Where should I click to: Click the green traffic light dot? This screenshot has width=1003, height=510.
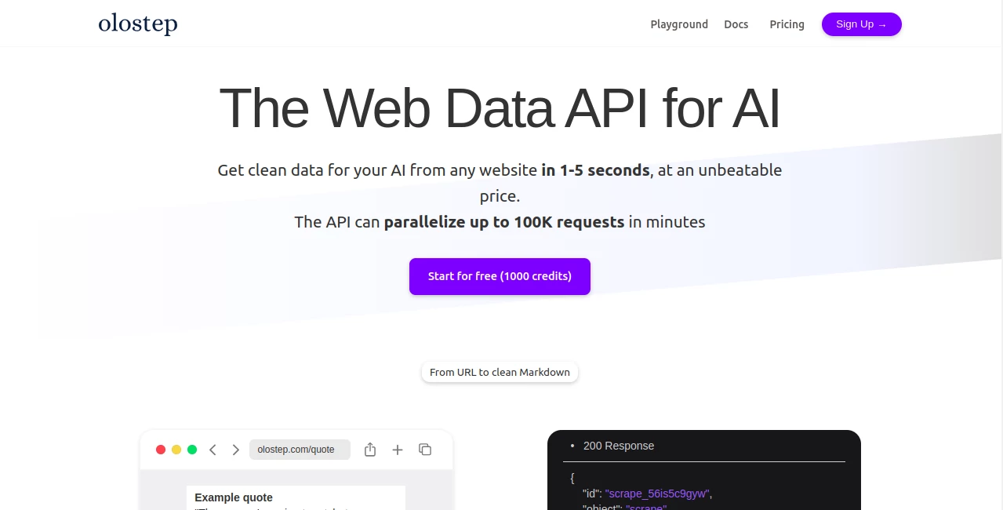(192, 450)
